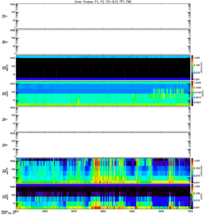This screenshot has height=219, width=206.
Task: Click the '<|nT|>' unit label of thb scm1 color bar
Action: point(203,93)
